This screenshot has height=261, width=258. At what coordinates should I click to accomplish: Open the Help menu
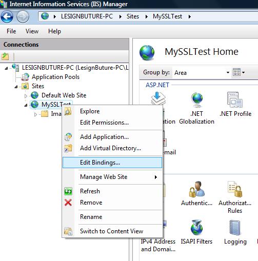point(54,31)
